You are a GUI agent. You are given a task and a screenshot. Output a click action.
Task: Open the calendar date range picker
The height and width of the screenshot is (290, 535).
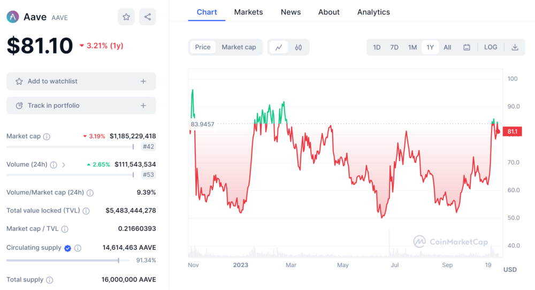(x=467, y=47)
